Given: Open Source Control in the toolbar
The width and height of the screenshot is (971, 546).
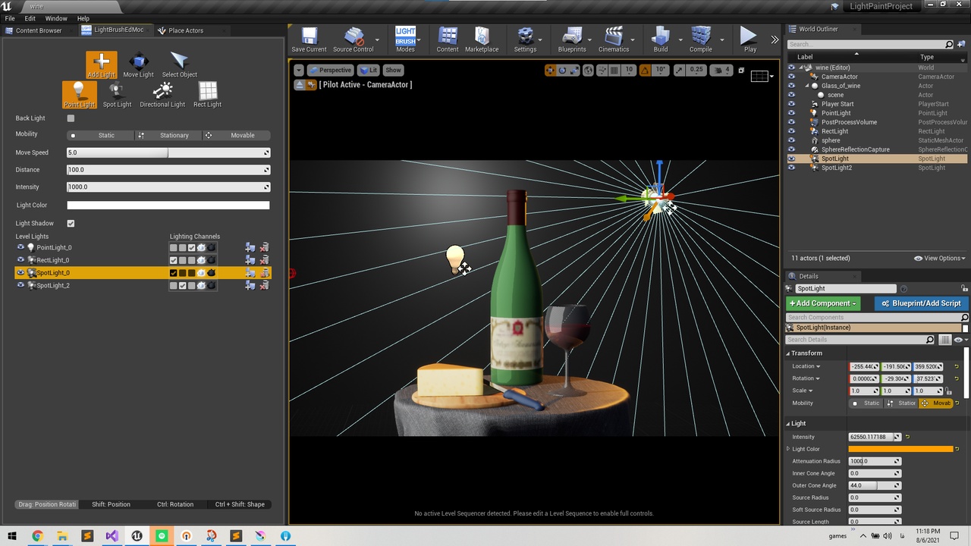Looking at the screenshot, I should (x=353, y=40).
